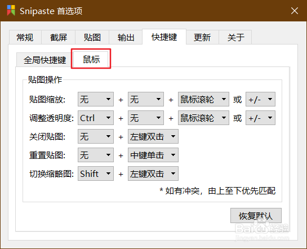Click the 贴图缩放: label
The height and width of the screenshot is (249, 307).
click(47, 100)
